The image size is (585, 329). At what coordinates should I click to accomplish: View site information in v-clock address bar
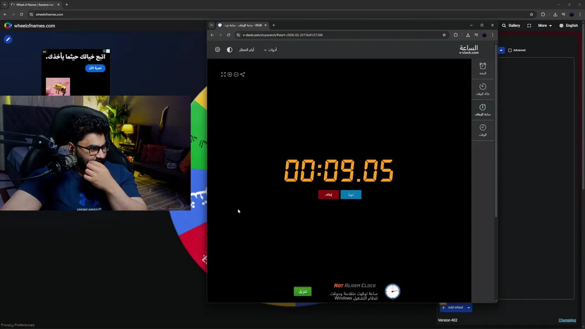coord(238,35)
